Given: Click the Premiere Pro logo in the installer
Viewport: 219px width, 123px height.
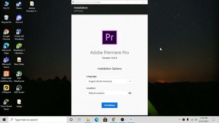Looking at the screenshot, I should [109, 37].
